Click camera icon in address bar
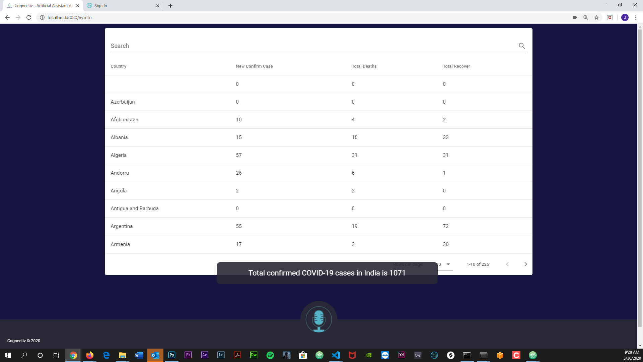 click(x=575, y=17)
